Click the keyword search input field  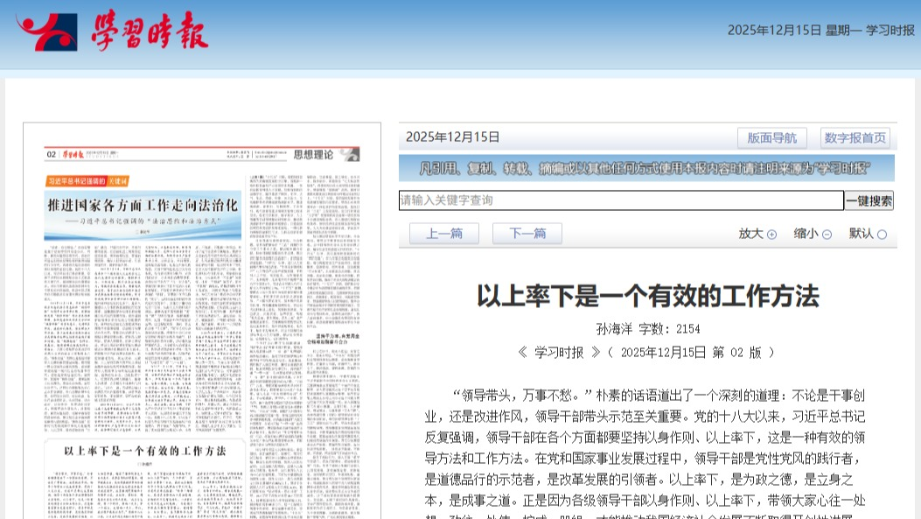tap(621, 200)
